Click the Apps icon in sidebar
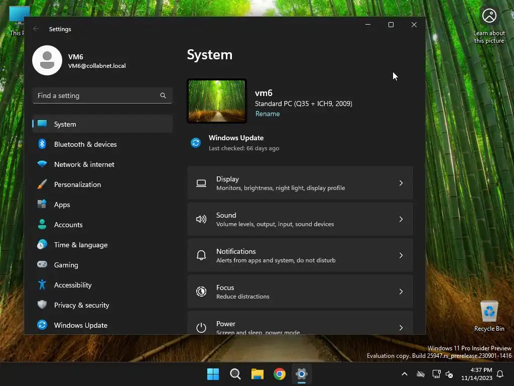 42,204
